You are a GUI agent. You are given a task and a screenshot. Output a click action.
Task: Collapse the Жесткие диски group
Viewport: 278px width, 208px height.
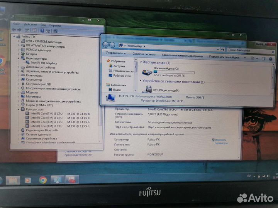[141, 62]
